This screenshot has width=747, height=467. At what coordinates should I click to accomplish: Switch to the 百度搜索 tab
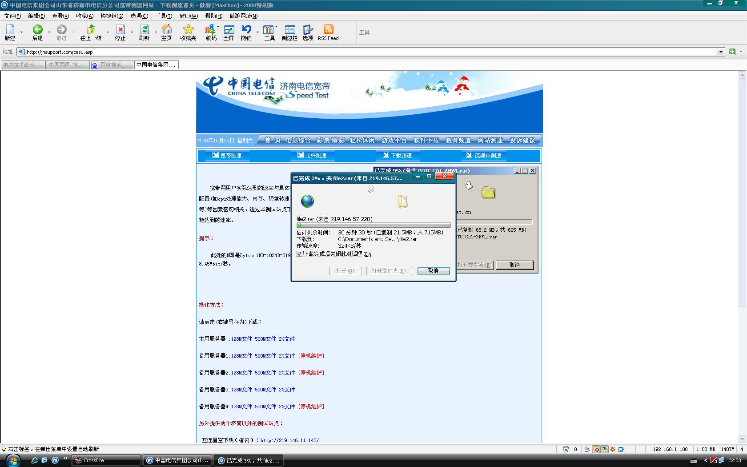pos(112,65)
